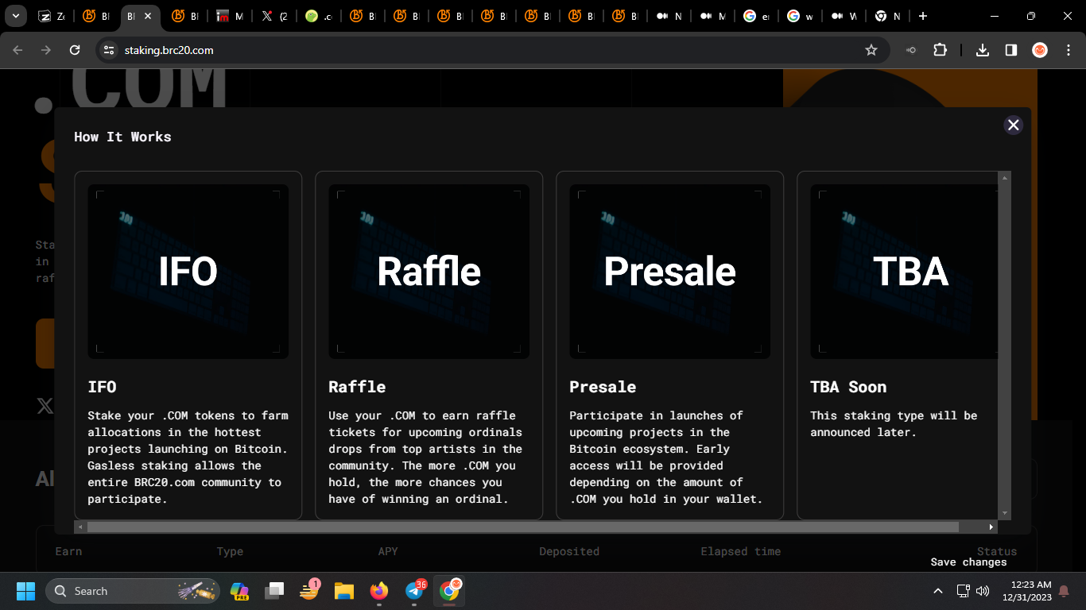Open the volume speaker tray icon
The width and height of the screenshot is (1086, 610).
tap(982, 591)
